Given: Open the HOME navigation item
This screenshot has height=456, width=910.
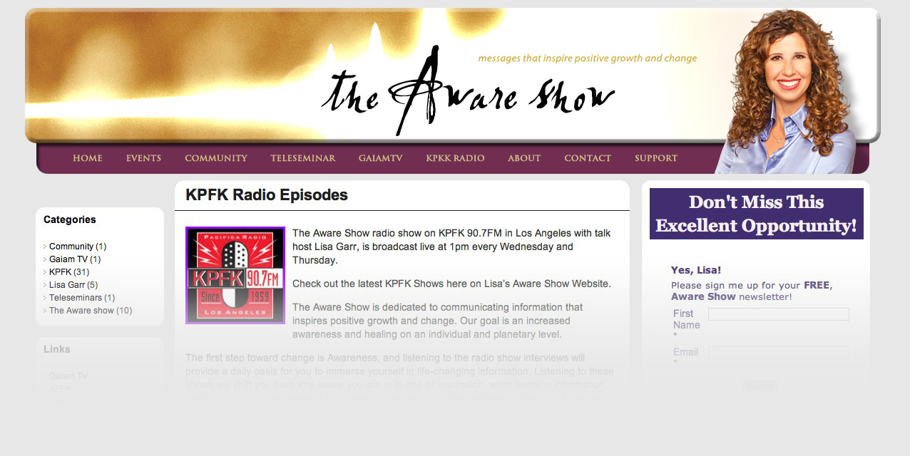Looking at the screenshot, I should click(x=88, y=158).
